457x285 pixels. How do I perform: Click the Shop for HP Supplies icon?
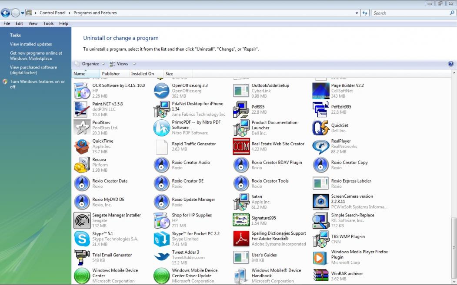click(161, 220)
